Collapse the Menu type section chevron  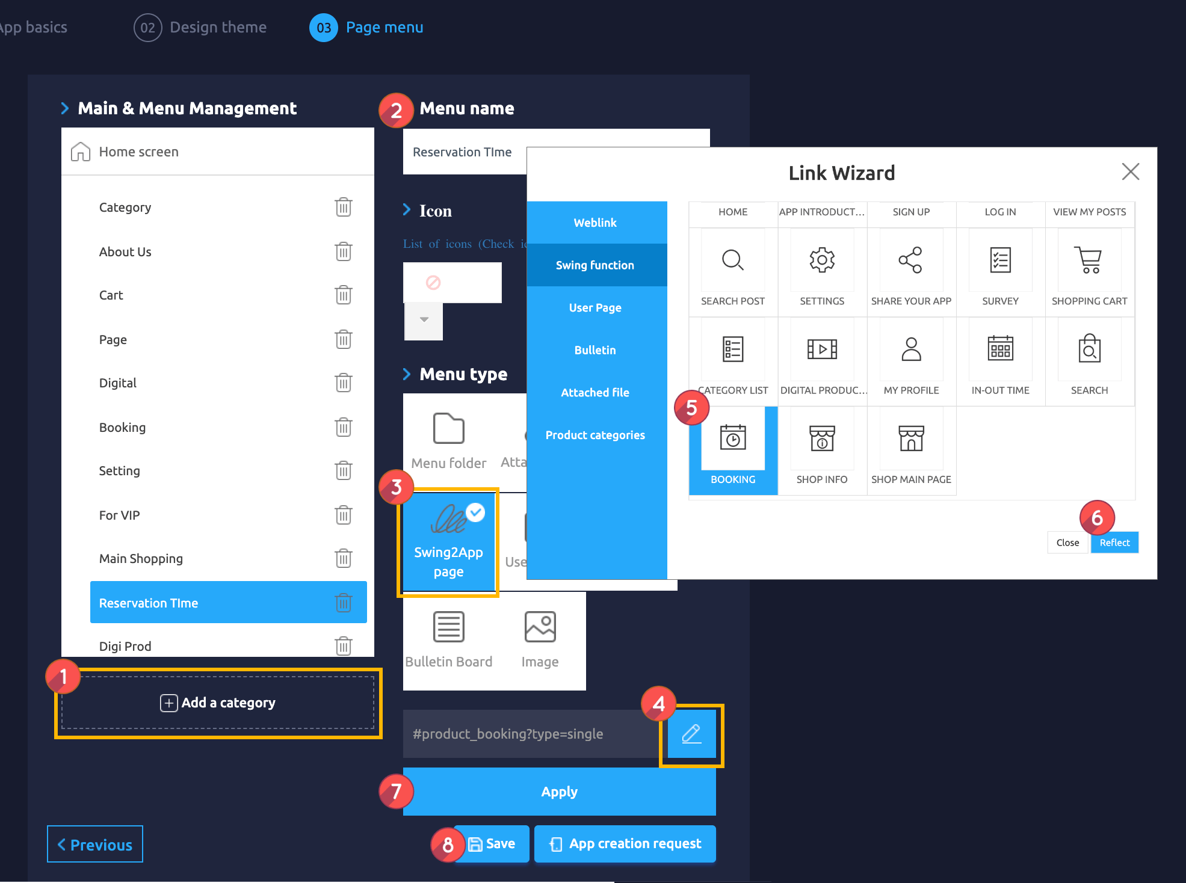[x=407, y=374]
